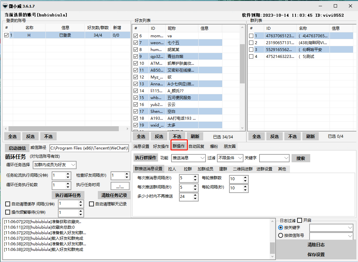This screenshot has width=358, height=262.
Task: Enable 自动清理聊天记录 checkbox
Action: click(92, 204)
